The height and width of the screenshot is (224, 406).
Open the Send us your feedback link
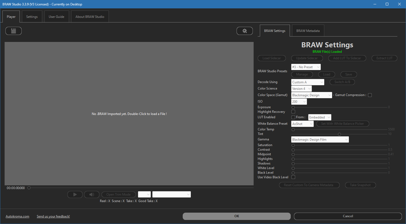coord(53,216)
